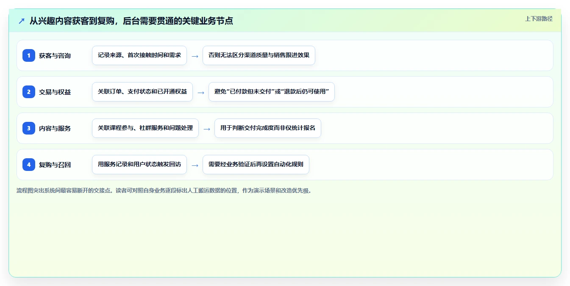Click box 用服务记录和用户状态触发回访
This screenshot has width=570, height=286.
(x=139, y=165)
